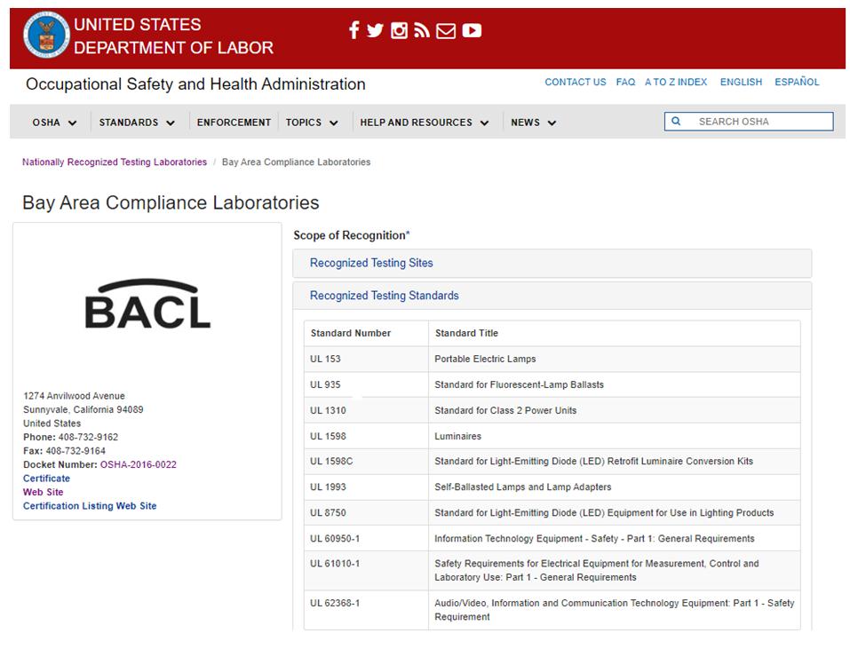Image resolution: width=850 pixels, height=657 pixels.
Task: Open the Facebook social icon
Action: tap(354, 30)
